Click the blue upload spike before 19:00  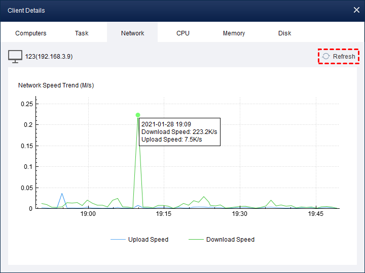62,194
